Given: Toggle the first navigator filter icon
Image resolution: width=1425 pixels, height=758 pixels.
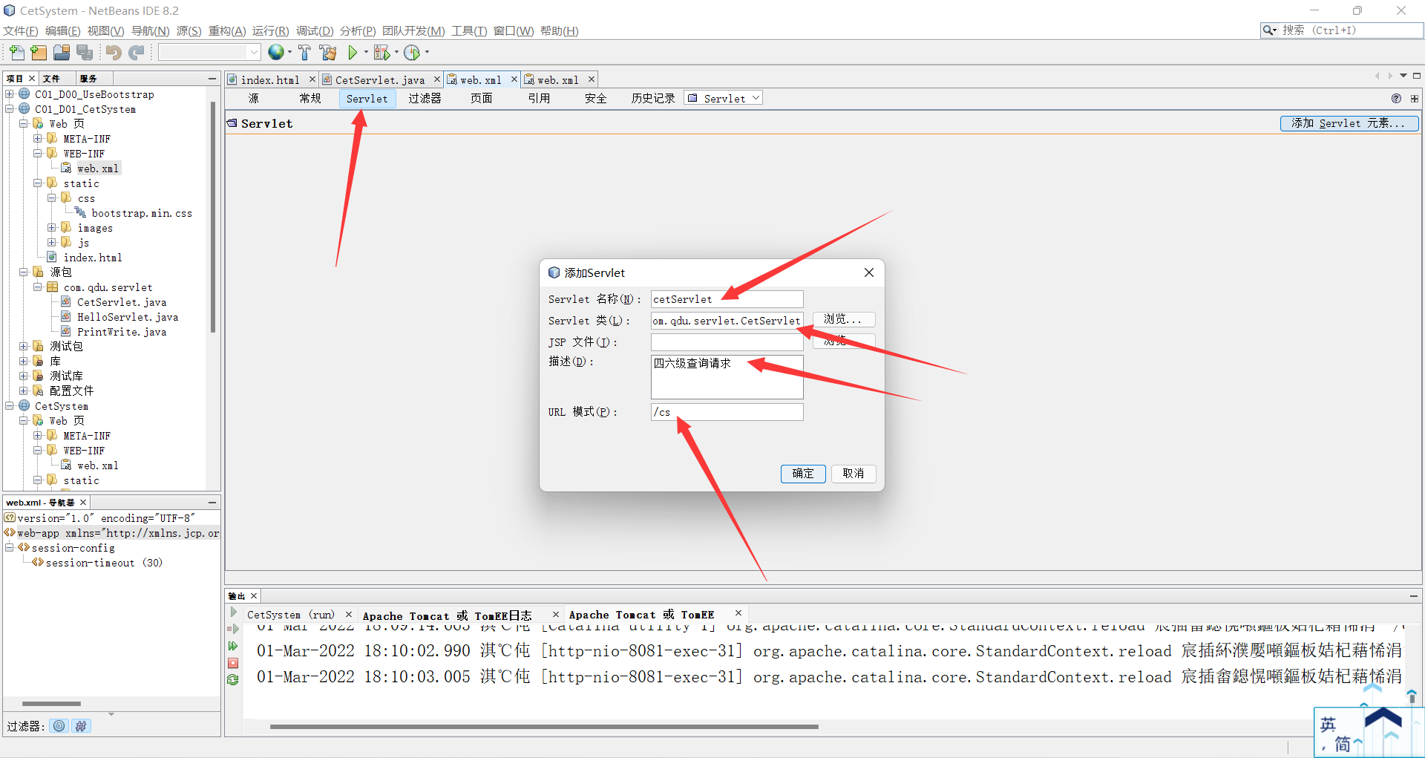Looking at the screenshot, I should [x=59, y=725].
